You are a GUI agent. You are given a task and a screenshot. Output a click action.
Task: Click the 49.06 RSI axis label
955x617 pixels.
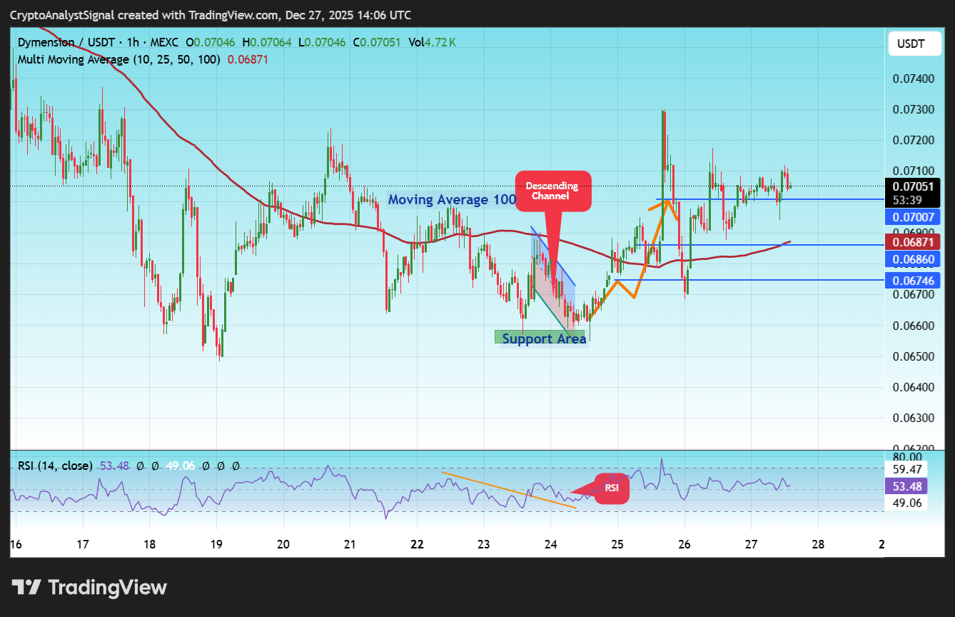907,503
